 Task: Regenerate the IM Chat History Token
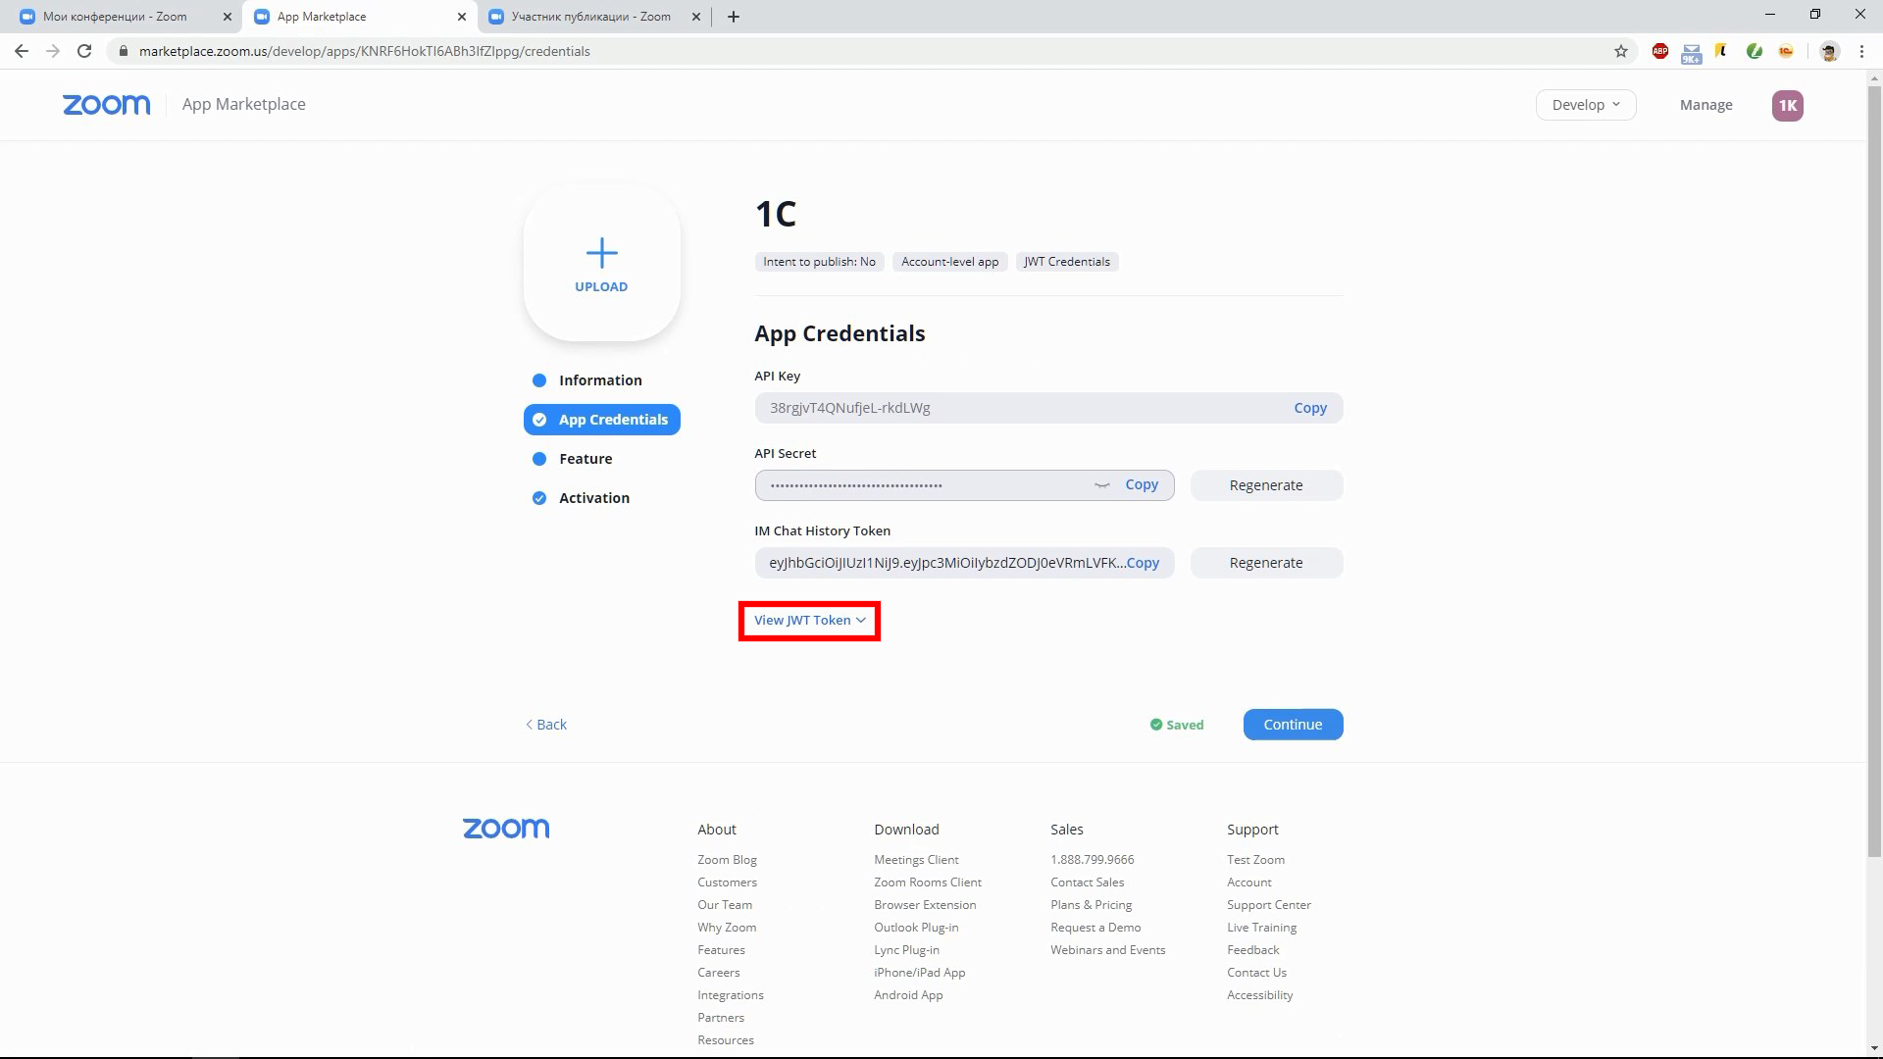[1266, 563]
